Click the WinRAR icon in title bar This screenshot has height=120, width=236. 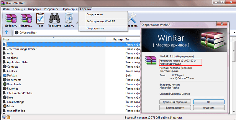(3, 3)
